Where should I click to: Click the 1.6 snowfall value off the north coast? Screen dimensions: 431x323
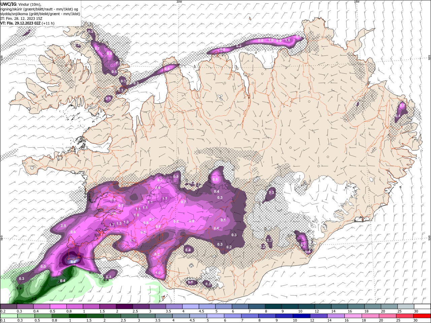click(288, 40)
